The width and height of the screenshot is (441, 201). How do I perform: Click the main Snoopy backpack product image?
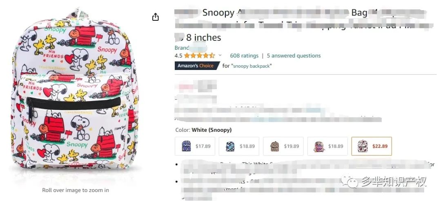(x=76, y=90)
